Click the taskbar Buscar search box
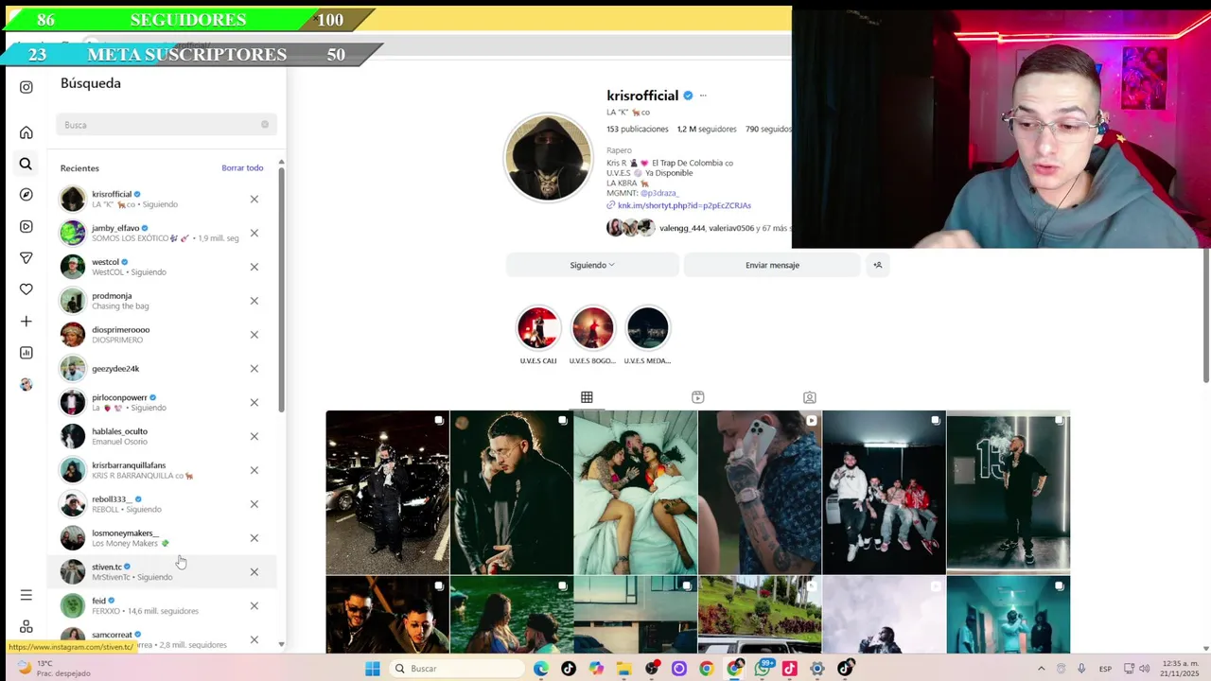Screen dimensions: 1211x681 (x=458, y=669)
